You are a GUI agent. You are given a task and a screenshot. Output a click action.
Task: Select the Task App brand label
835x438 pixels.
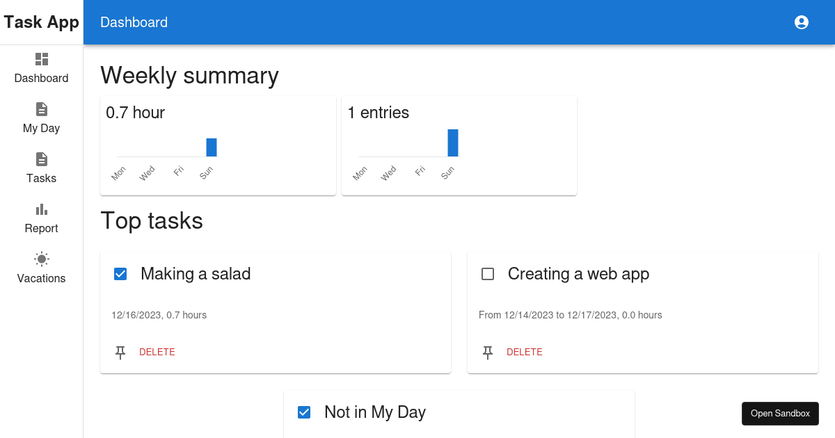(x=41, y=22)
